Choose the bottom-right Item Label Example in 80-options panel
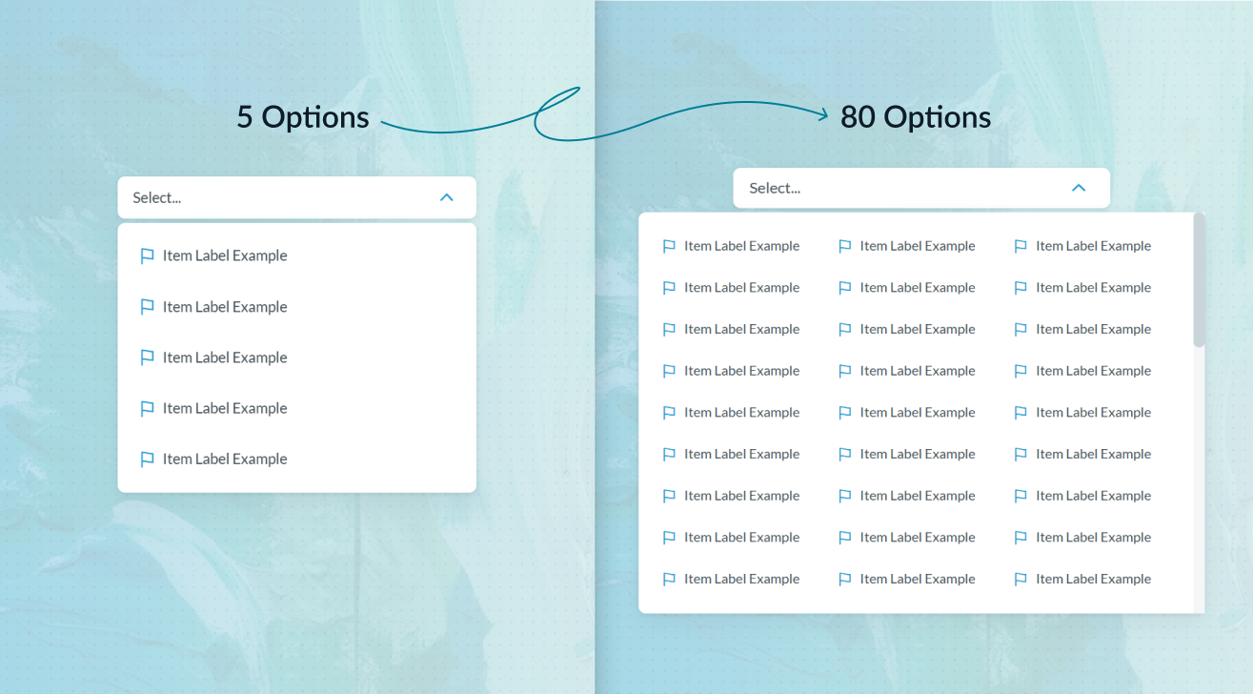The height and width of the screenshot is (694, 1253). [x=1093, y=579]
